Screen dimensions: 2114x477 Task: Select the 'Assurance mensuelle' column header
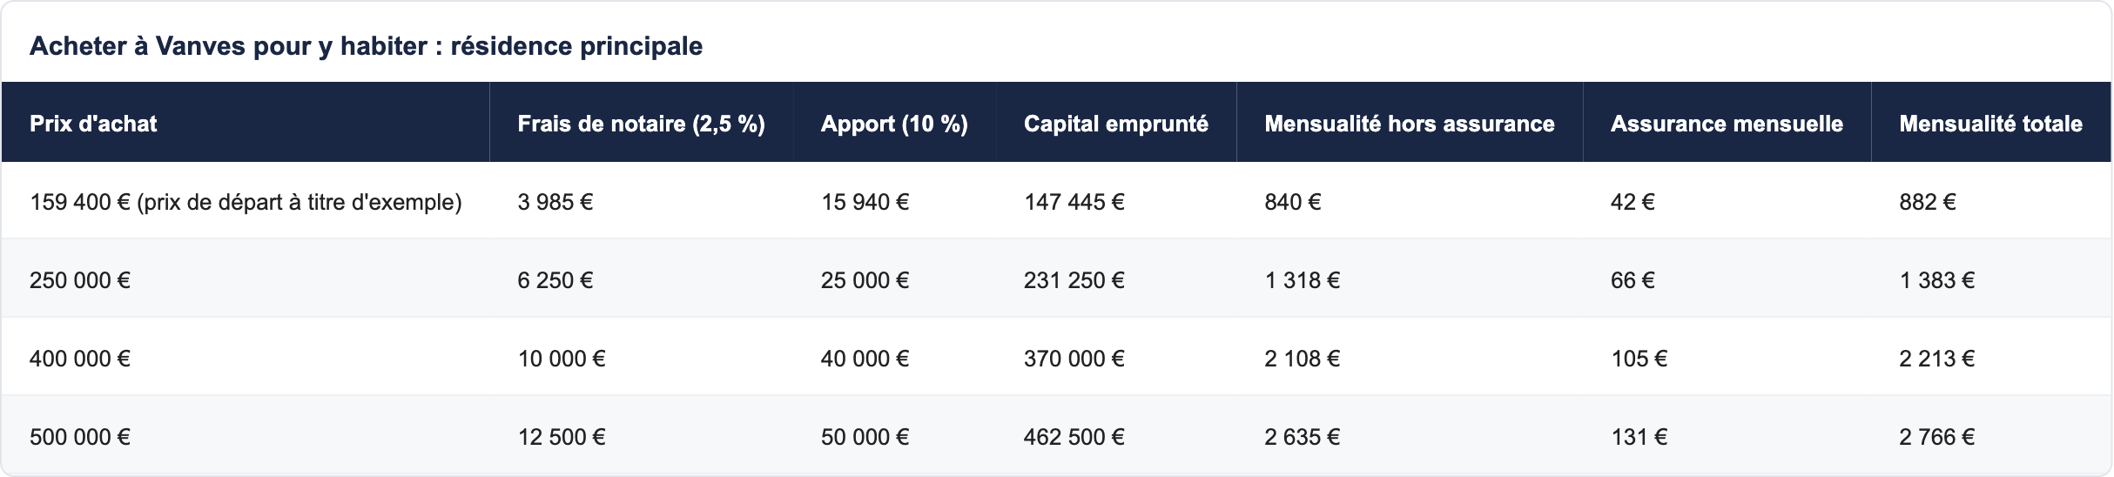pos(1727,123)
